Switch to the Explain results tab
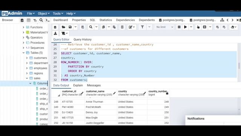This screenshot has width=241, height=136. click(x=78, y=85)
